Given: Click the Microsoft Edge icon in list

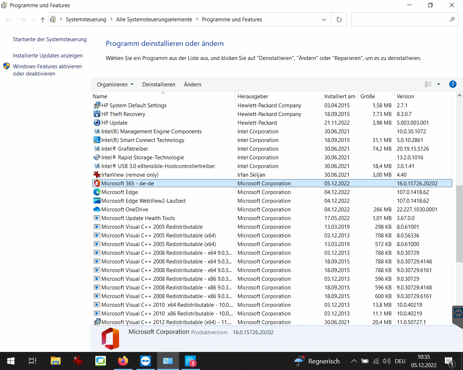Looking at the screenshot, I should click(x=97, y=192).
